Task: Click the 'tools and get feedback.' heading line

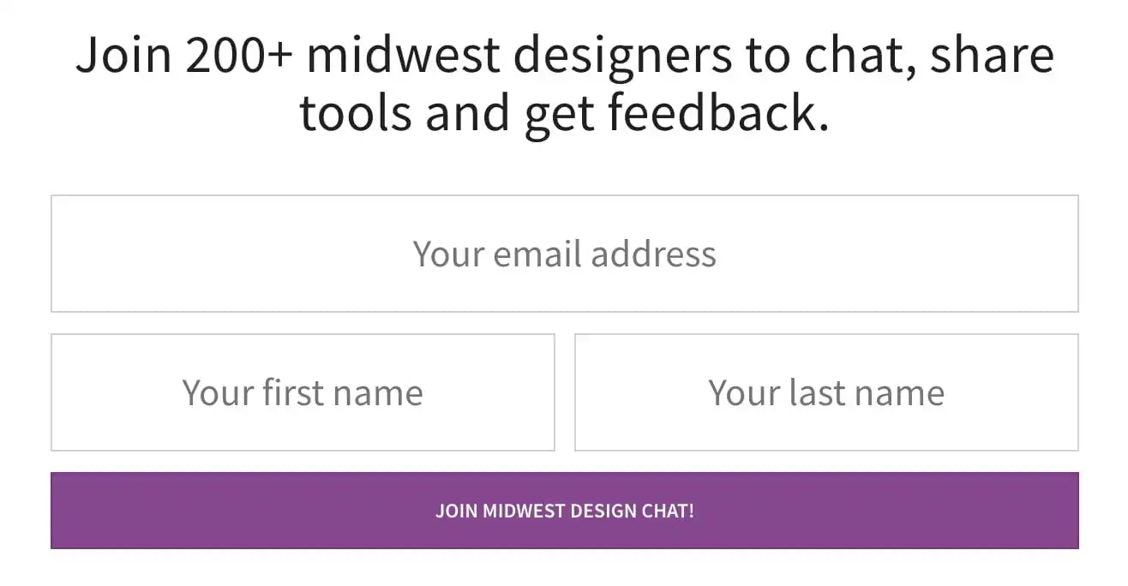Action: point(564,113)
